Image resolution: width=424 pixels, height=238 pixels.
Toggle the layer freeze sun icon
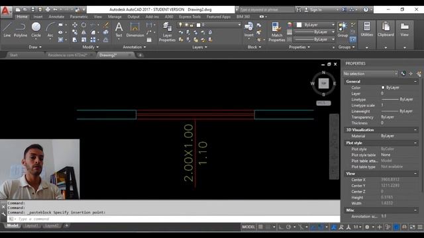pyautogui.click(x=186, y=25)
